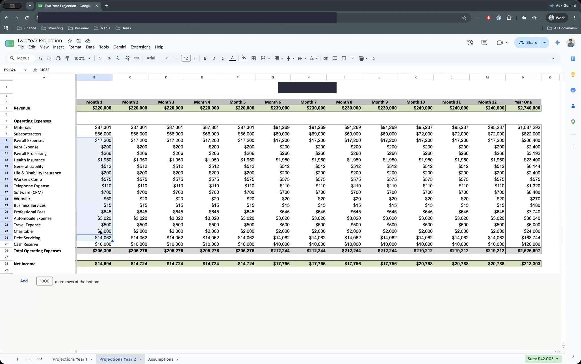Open the zoom level dropdown
The width and height of the screenshot is (581, 364).
click(83, 58)
